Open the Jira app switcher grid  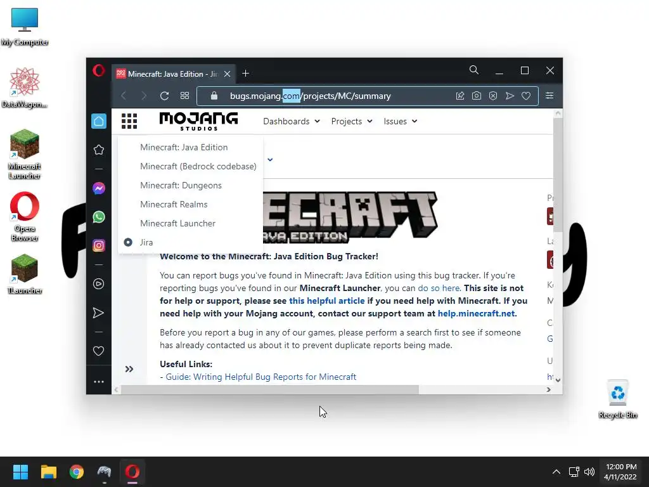point(129,121)
